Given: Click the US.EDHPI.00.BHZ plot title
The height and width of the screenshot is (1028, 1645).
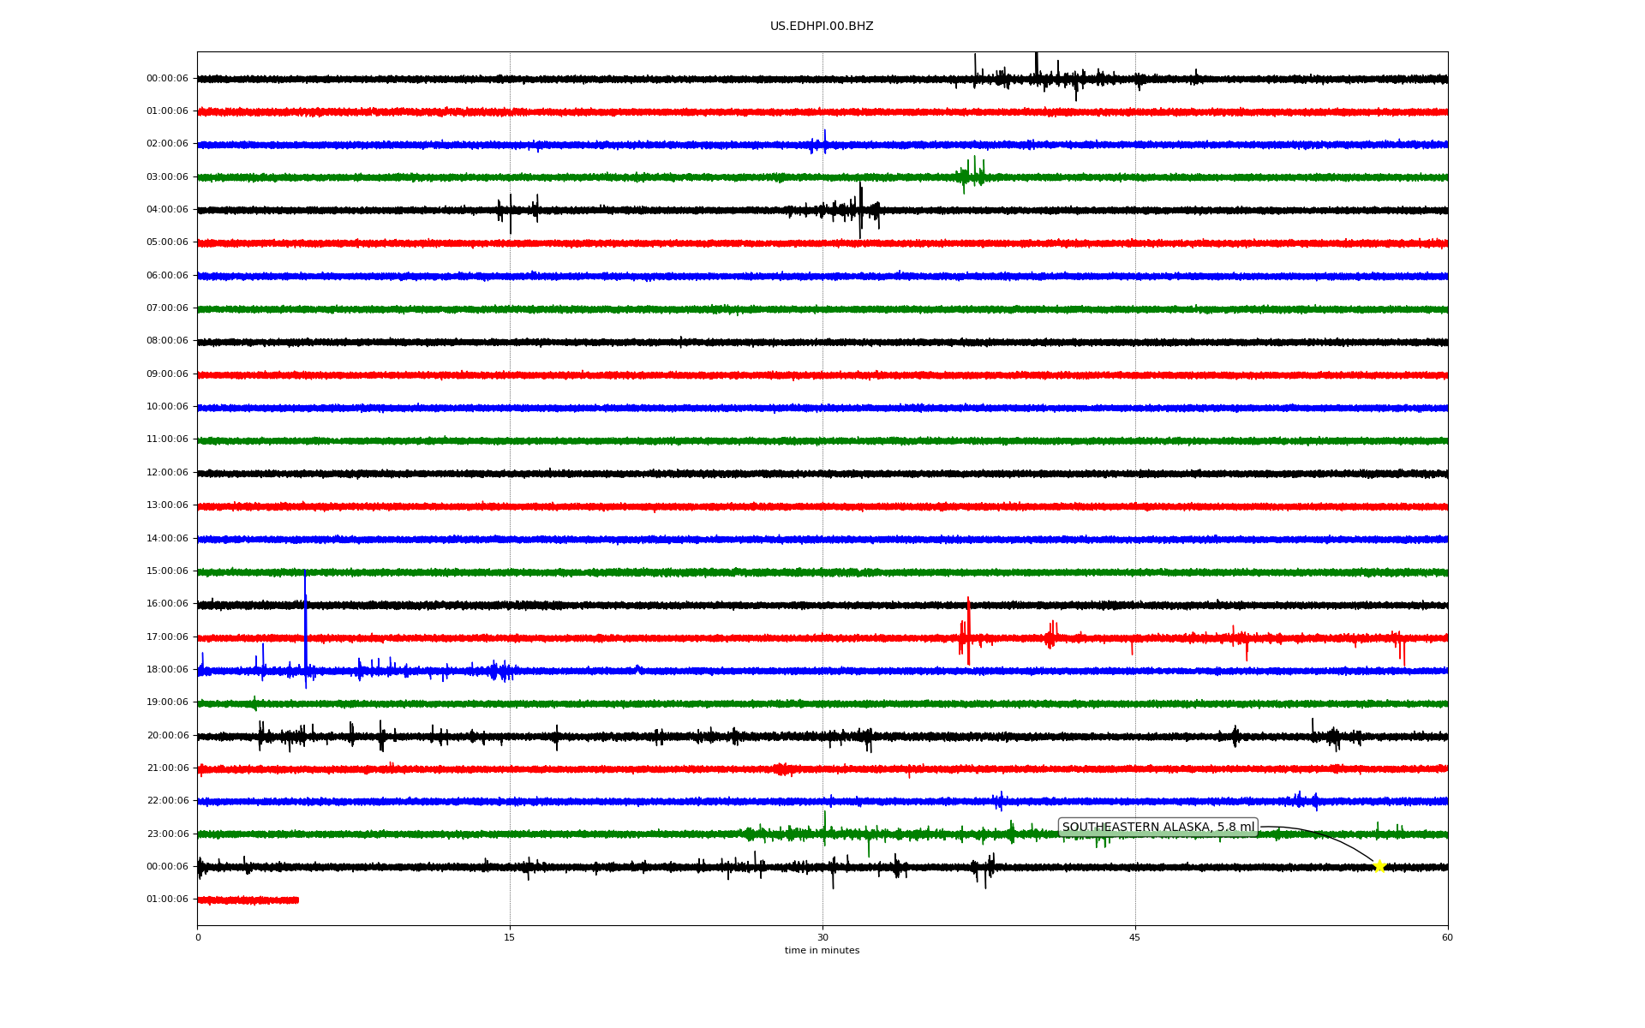Looking at the screenshot, I should [822, 27].
